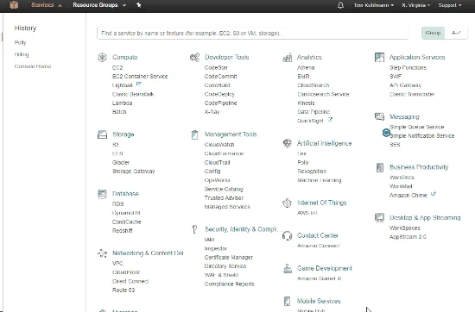
Task: Open AppStream 2.0
Action: click(x=408, y=237)
